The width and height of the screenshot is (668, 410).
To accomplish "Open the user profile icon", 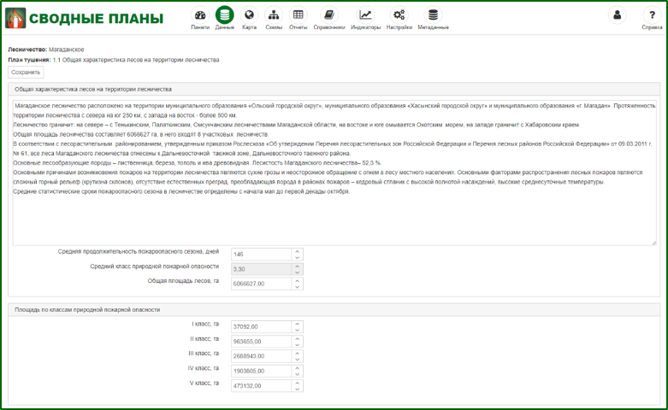I will (x=617, y=15).
